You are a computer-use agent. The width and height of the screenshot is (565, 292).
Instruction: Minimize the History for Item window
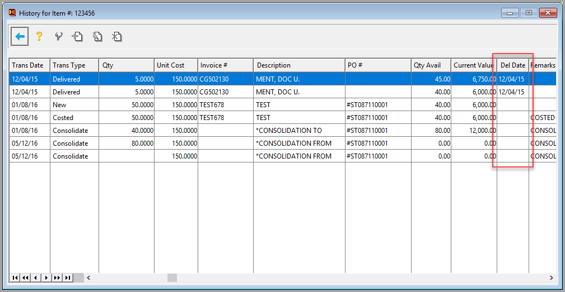pos(510,13)
